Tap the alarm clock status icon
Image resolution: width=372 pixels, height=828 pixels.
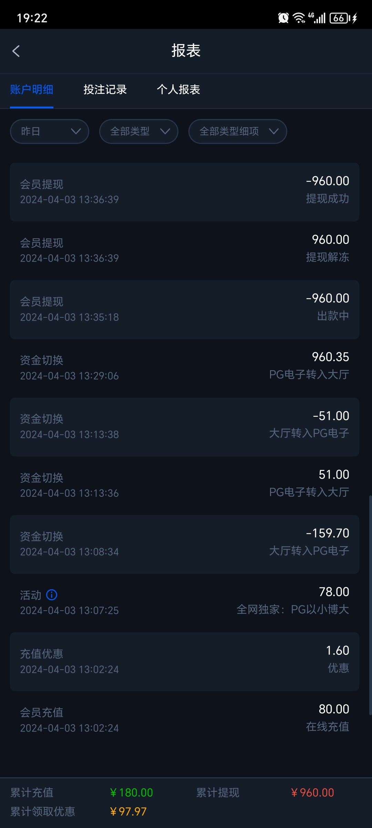click(x=283, y=18)
